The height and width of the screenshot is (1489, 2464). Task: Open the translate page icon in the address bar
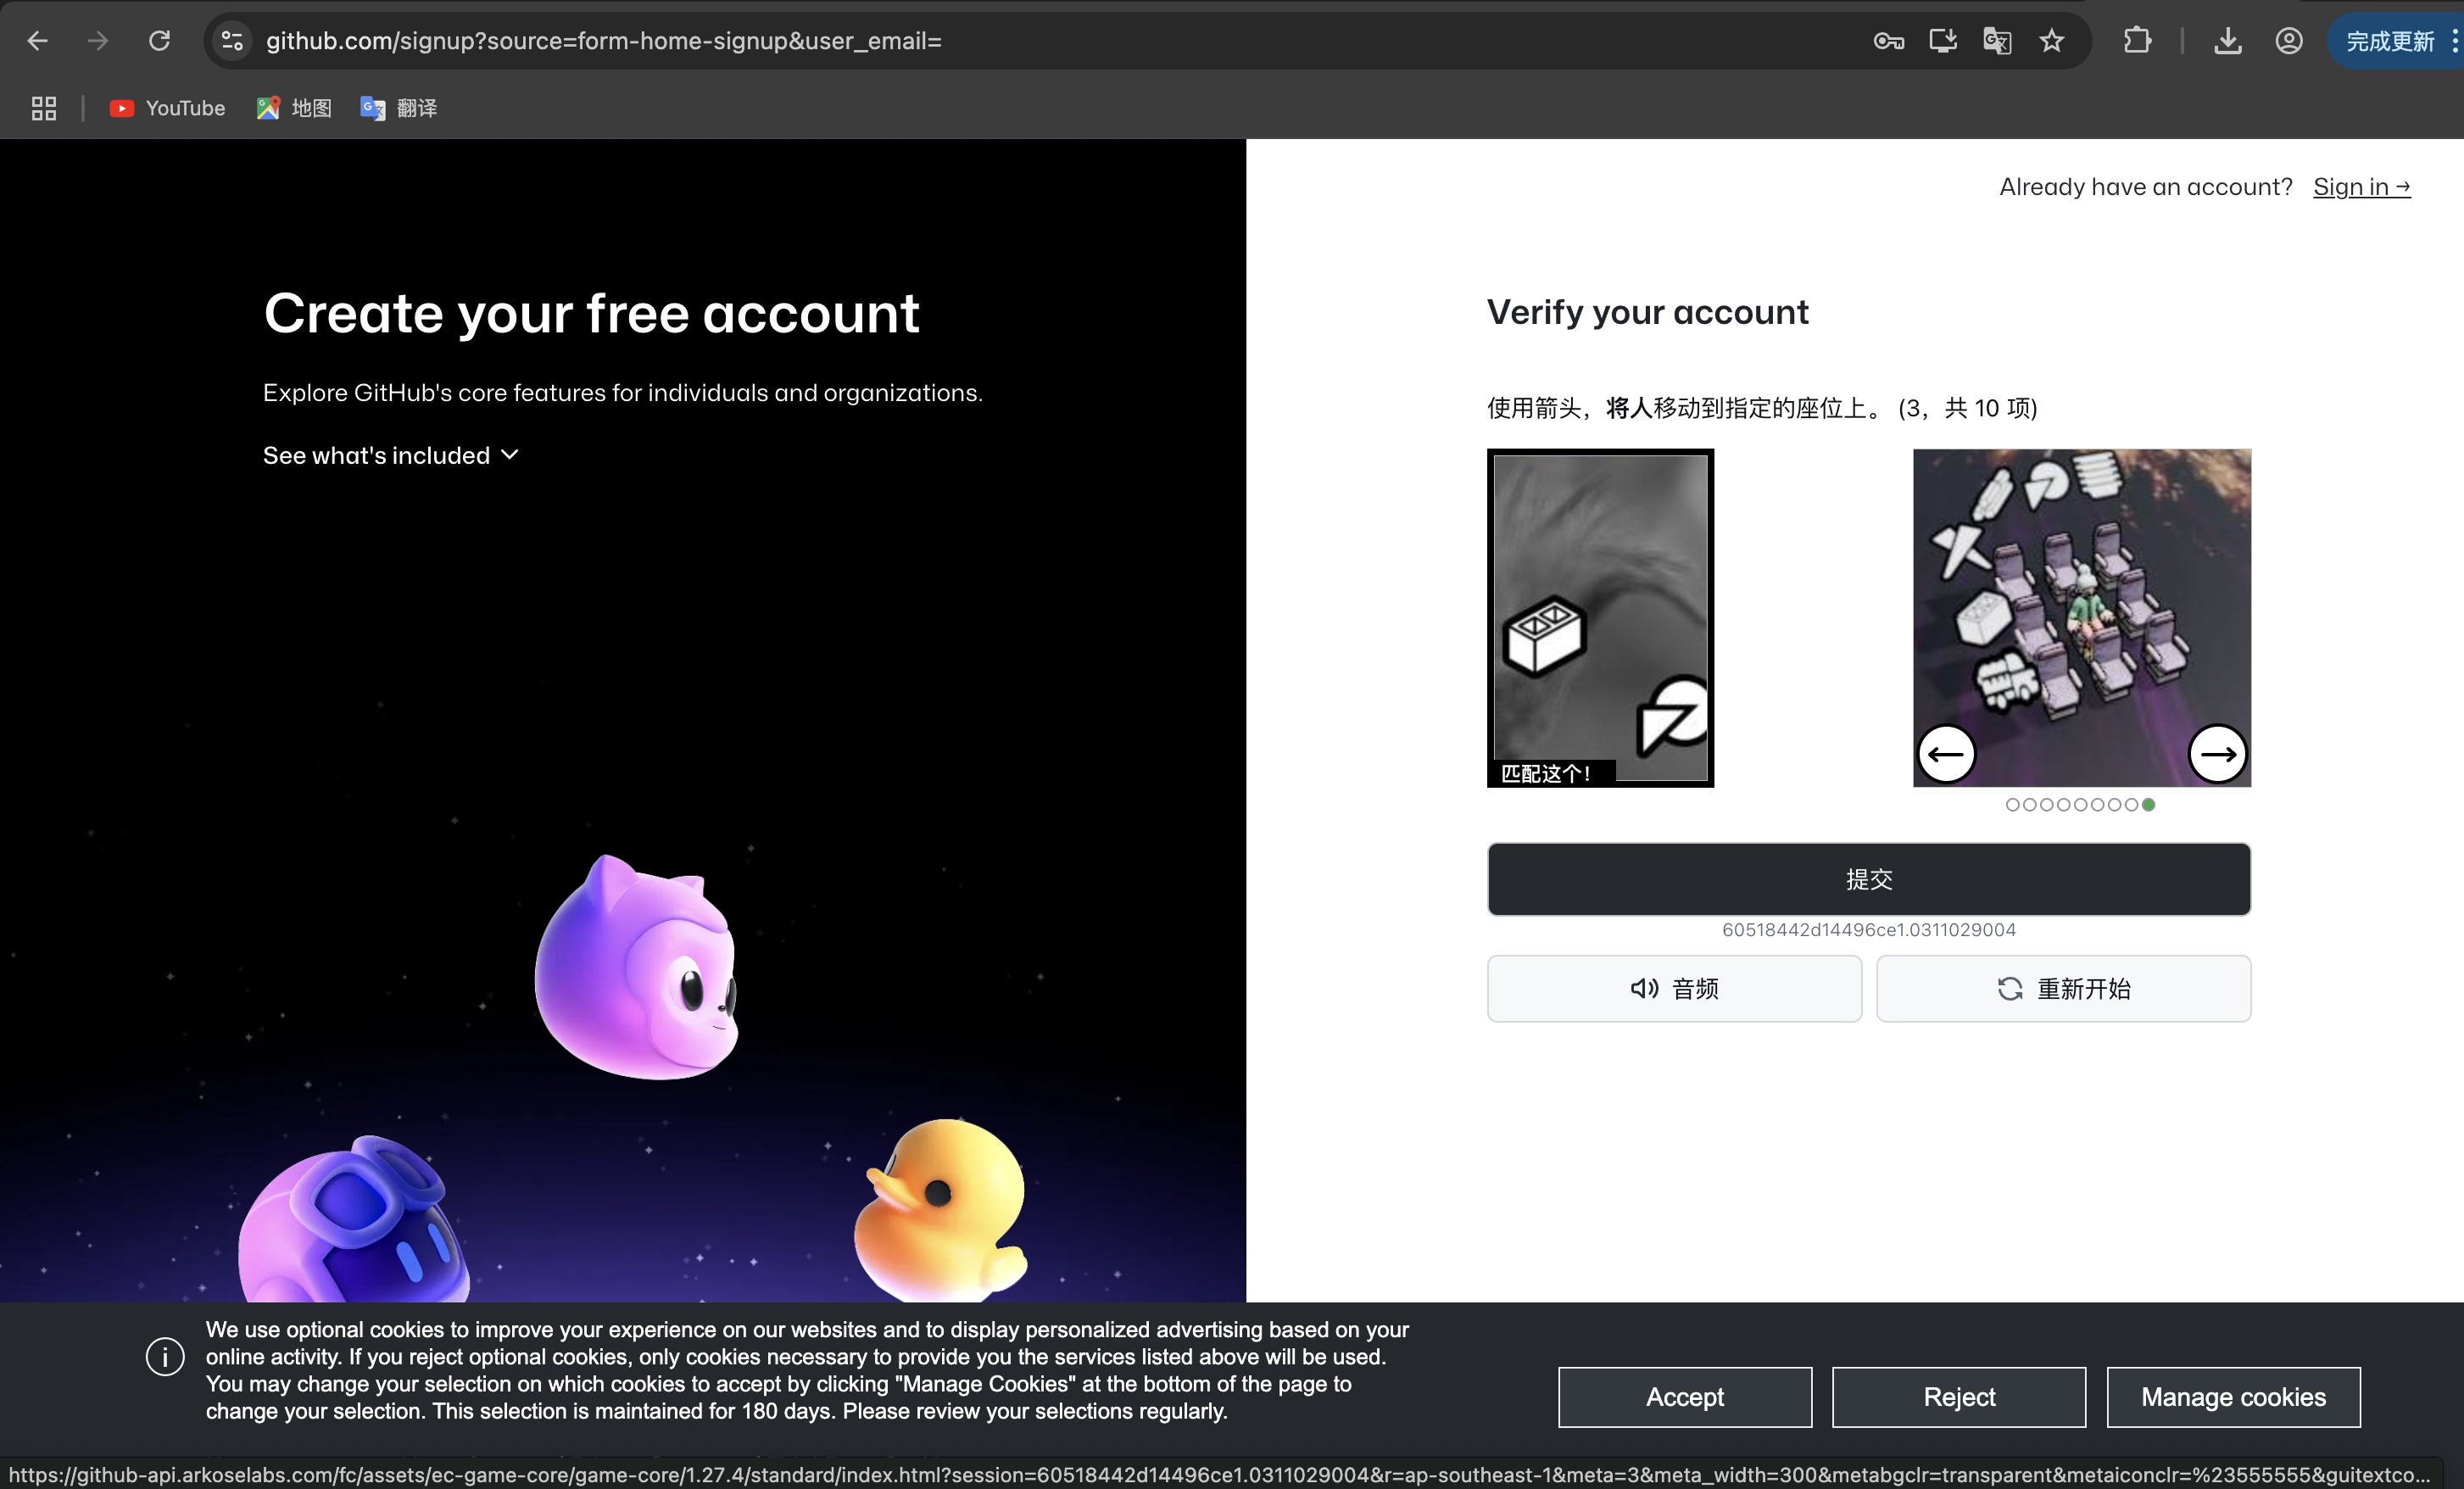[x=1996, y=41]
